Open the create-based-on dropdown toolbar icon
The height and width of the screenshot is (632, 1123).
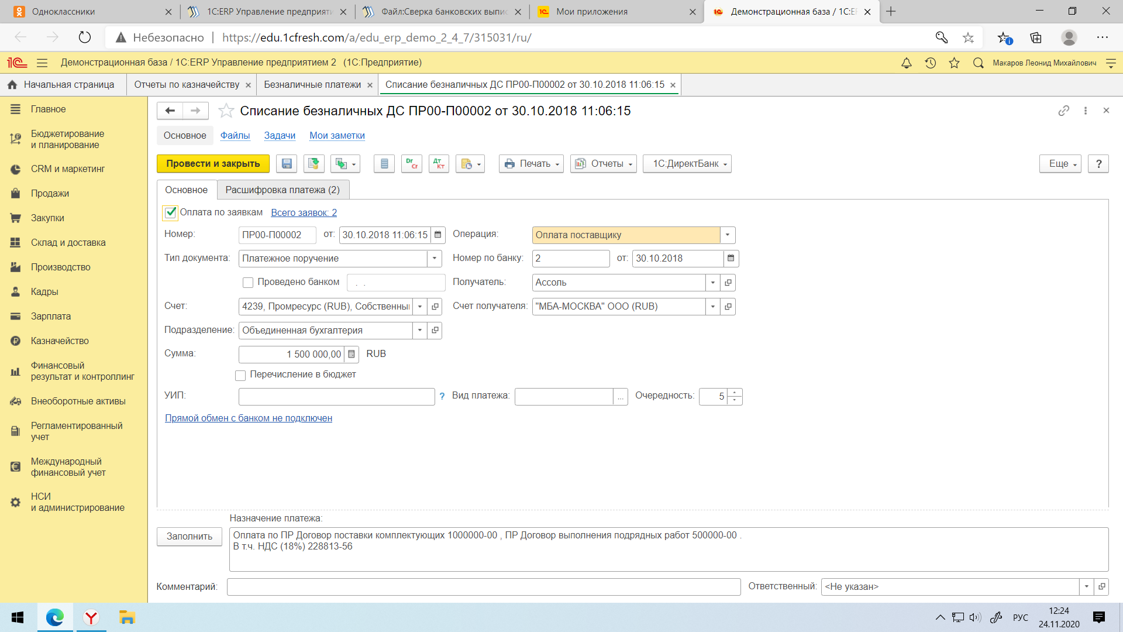(x=345, y=164)
